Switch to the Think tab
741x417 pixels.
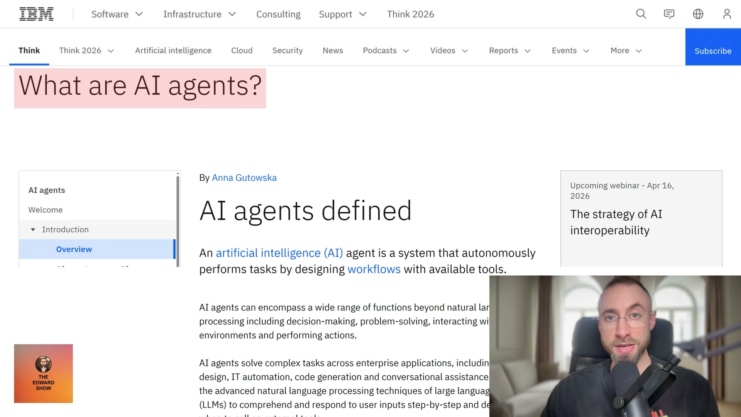(29, 50)
